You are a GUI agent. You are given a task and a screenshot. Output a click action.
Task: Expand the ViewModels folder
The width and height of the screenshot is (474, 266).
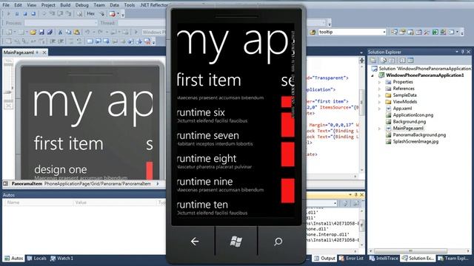pyautogui.click(x=380, y=102)
